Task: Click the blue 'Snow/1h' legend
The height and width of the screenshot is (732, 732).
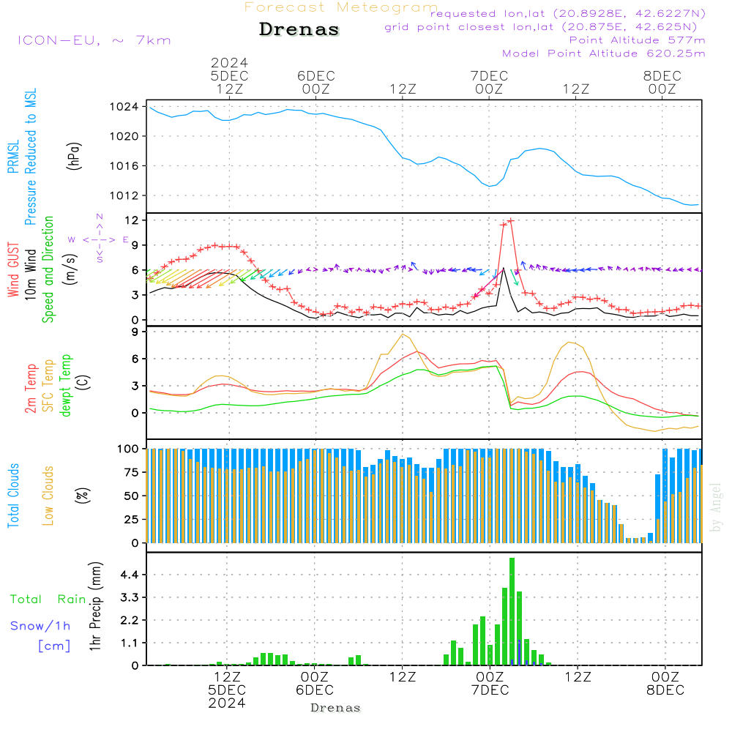Action: click(40, 626)
